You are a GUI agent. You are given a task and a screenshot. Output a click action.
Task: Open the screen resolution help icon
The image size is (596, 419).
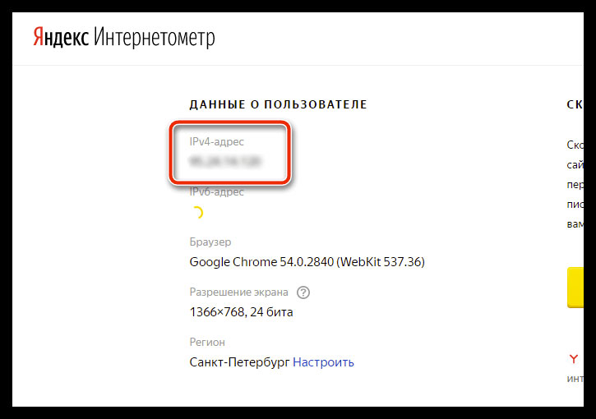coord(303,292)
